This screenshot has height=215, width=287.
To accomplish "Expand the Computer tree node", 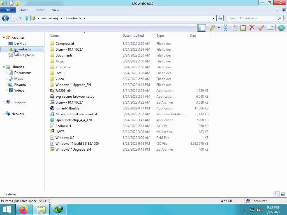I will (x=4, y=102).
